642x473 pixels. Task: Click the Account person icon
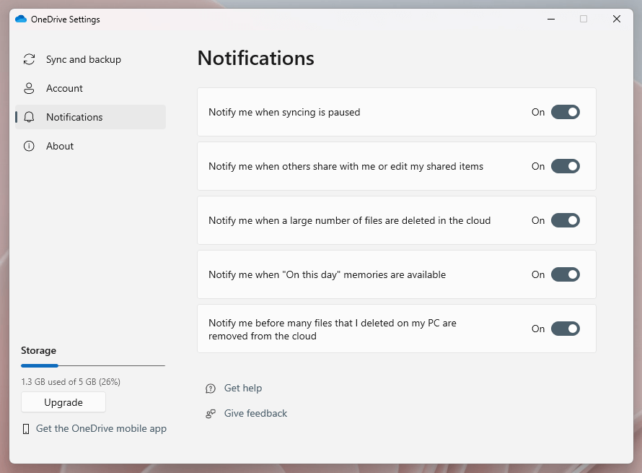[x=29, y=88]
